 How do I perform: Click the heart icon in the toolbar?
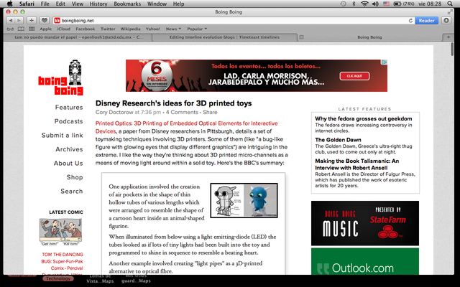coord(45,21)
